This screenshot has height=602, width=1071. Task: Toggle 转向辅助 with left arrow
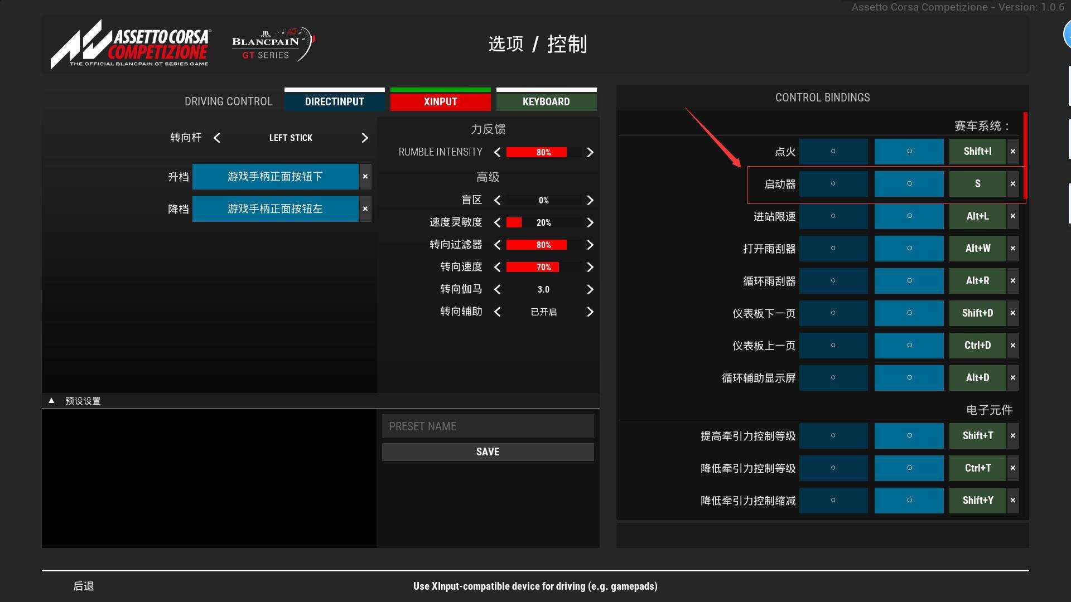(x=497, y=312)
